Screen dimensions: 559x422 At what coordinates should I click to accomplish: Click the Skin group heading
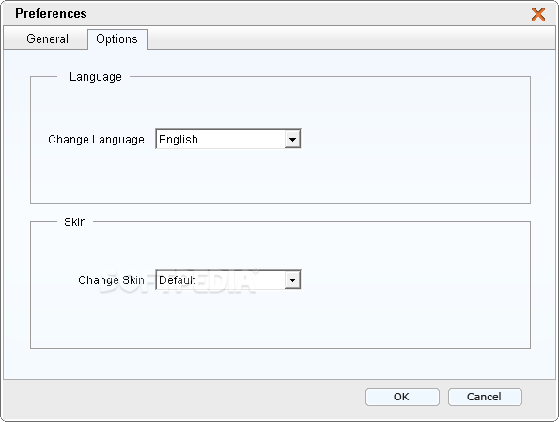(x=75, y=222)
